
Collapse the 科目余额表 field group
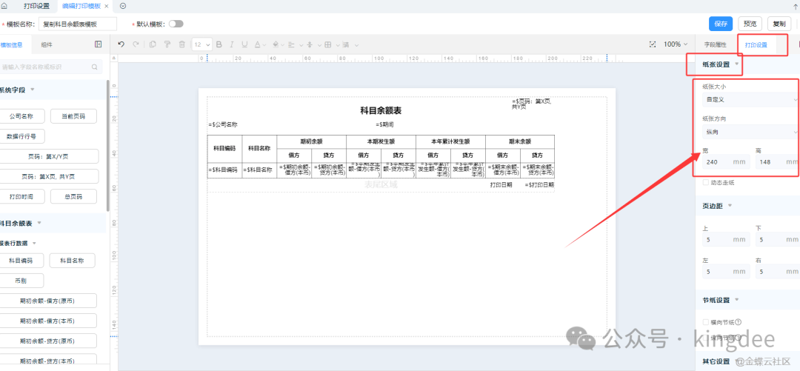(x=39, y=223)
